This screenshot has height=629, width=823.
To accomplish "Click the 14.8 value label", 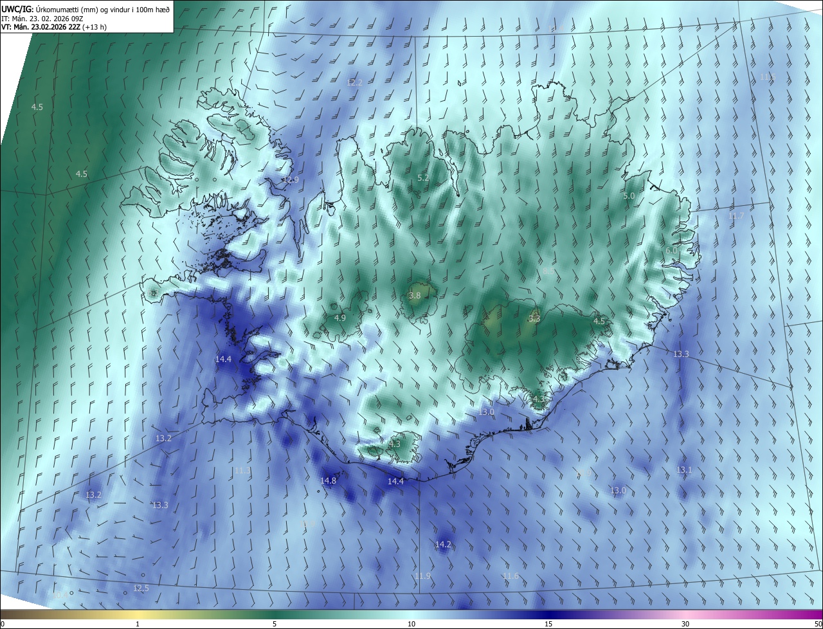I will (329, 480).
